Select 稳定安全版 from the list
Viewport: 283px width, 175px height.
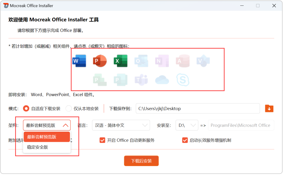tap(37, 147)
